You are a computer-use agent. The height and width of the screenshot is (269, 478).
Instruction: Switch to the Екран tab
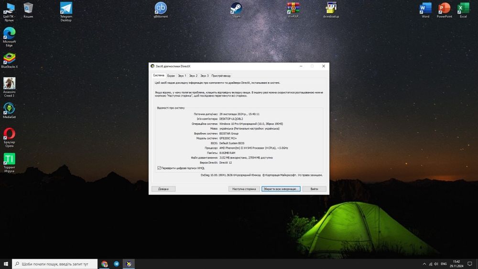[x=171, y=75]
